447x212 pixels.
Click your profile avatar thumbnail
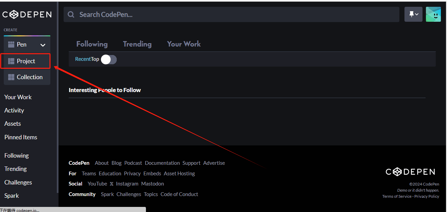433,14
